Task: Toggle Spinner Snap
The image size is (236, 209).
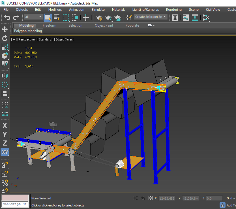Action: point(5,191)
